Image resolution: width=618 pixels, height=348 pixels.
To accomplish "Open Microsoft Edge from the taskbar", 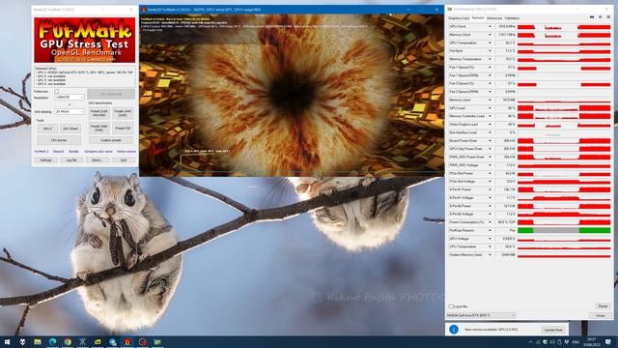I will 52,342.
